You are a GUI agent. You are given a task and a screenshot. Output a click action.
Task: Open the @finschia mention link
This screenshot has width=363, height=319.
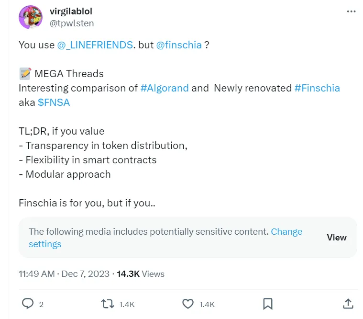[x=179, y=46]
